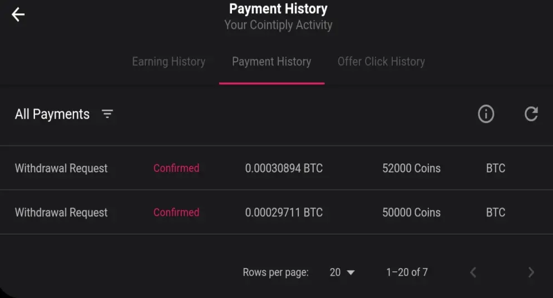
Task: Click the All Payments filter label
Action: click(x=52, y=114)
